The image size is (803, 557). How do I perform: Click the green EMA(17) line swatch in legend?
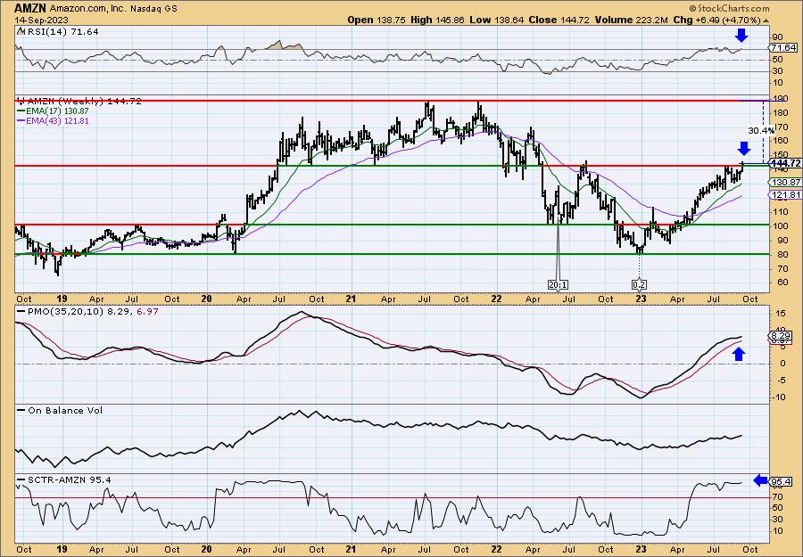click(21, 111)
